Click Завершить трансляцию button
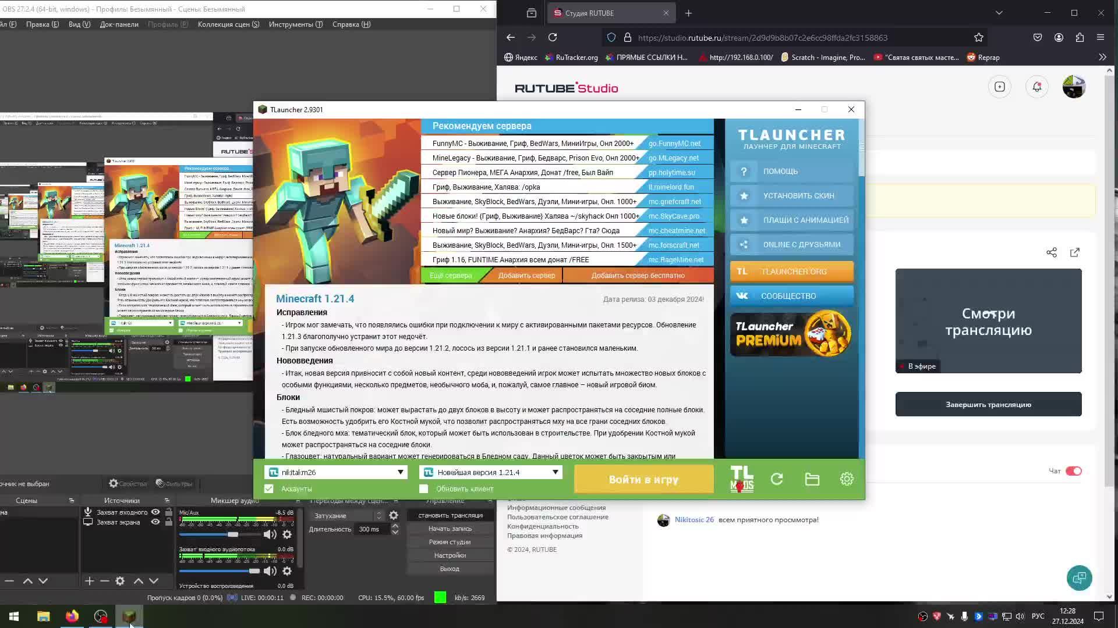Screen dimensions: 1118x628 (x=988, y=405)
